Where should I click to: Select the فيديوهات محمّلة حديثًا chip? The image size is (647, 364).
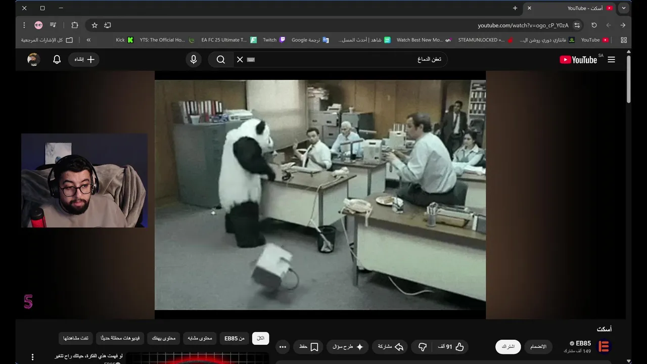tap(120, 338)
